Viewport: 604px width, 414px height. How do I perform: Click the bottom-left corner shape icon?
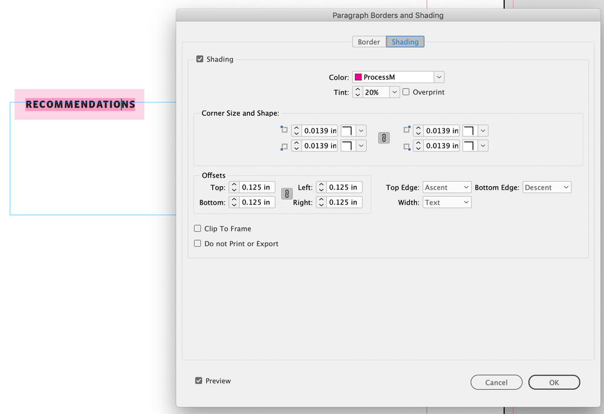point(347,146)
